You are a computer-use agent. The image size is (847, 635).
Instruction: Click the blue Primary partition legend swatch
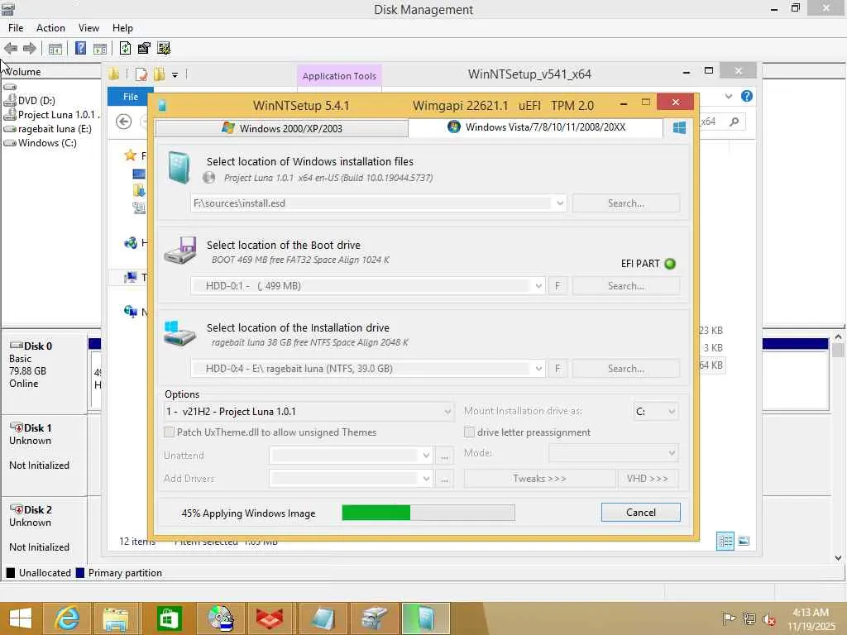pyautogui.click(x=80, y=573)
